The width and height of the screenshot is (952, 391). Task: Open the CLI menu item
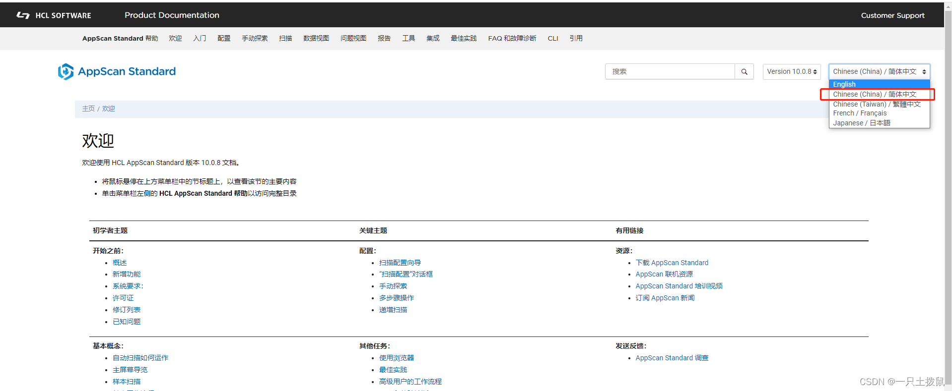tap(553, 38)
